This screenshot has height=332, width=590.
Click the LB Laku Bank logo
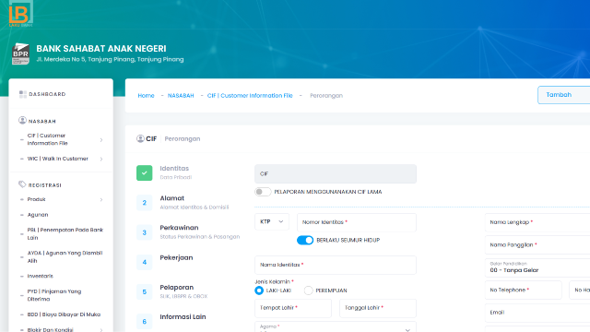20,14
